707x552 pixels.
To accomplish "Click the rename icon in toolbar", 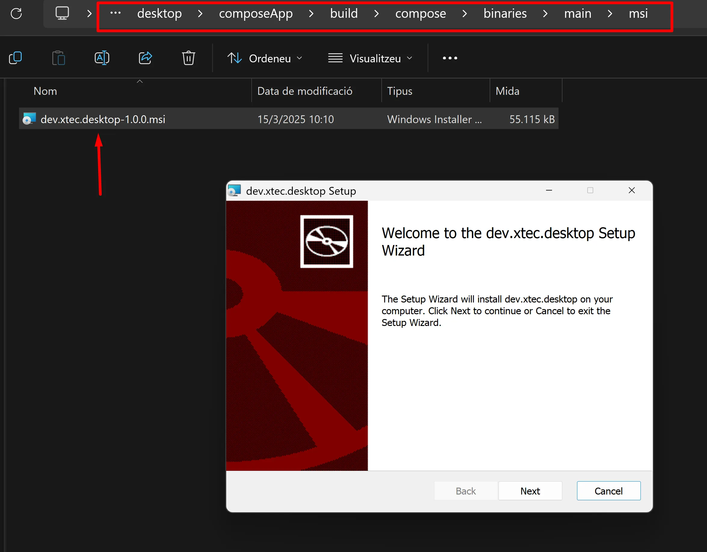I will [x=102, y=58].
